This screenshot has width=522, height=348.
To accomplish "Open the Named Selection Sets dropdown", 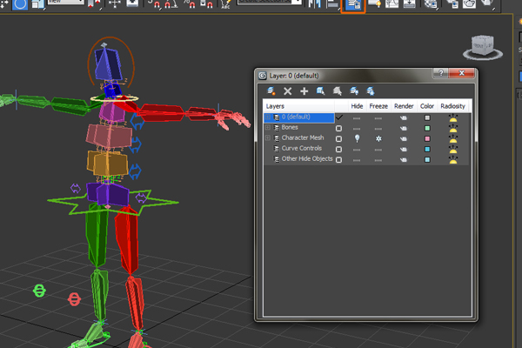I will 270,2.
